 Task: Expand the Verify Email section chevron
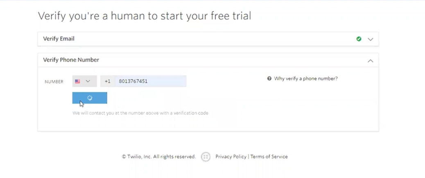click(x=370, y=39)
